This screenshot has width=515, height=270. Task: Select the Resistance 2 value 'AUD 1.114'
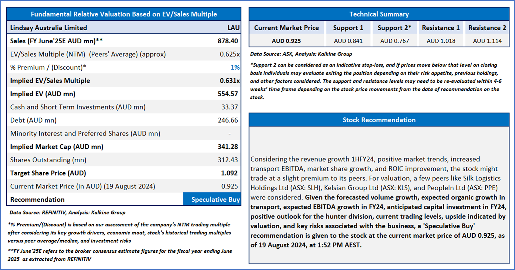tap(487, 41)
